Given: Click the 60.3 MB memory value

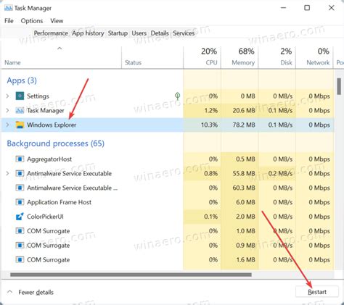Looking at the screenshot, I should click(244, 188).
